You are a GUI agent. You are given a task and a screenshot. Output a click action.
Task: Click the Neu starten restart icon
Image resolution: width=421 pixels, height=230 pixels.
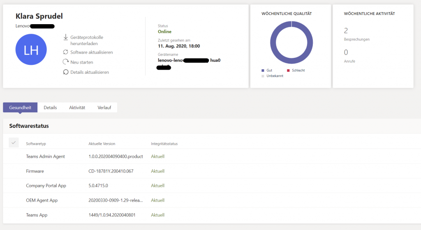click(65, 62)
